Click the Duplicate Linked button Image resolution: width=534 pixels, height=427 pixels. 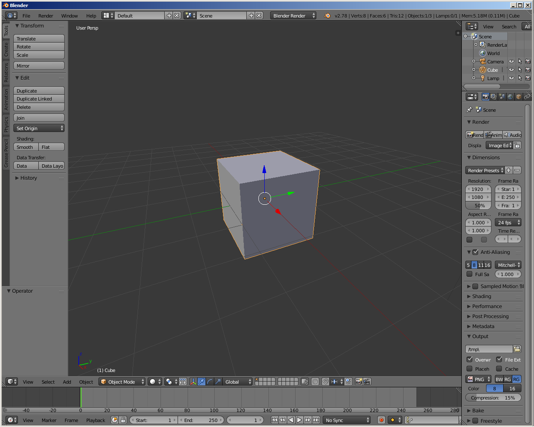click(x=39, y=99)
